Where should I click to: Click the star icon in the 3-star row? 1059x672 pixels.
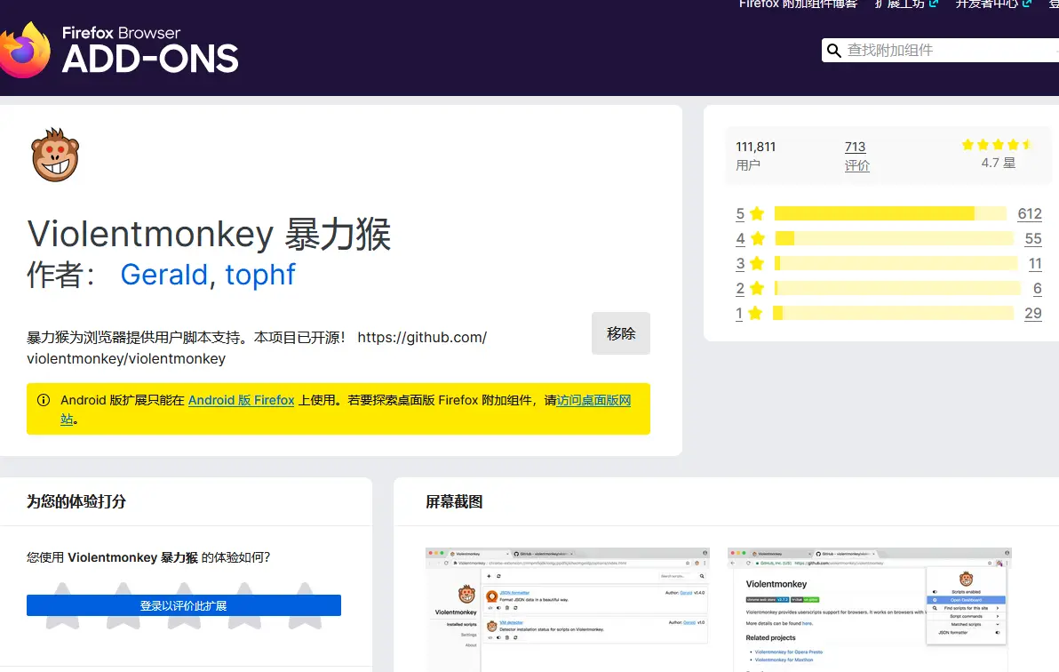pos(757,264)
